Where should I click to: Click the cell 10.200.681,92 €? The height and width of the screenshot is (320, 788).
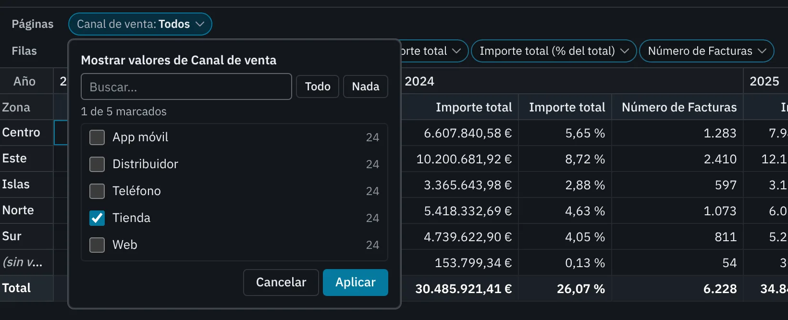click(460, 159)
